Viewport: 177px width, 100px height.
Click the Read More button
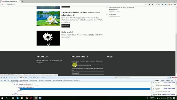click(x=66, y=26)
